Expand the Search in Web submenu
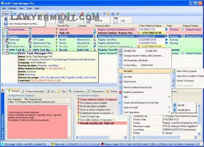 point(169,107)
